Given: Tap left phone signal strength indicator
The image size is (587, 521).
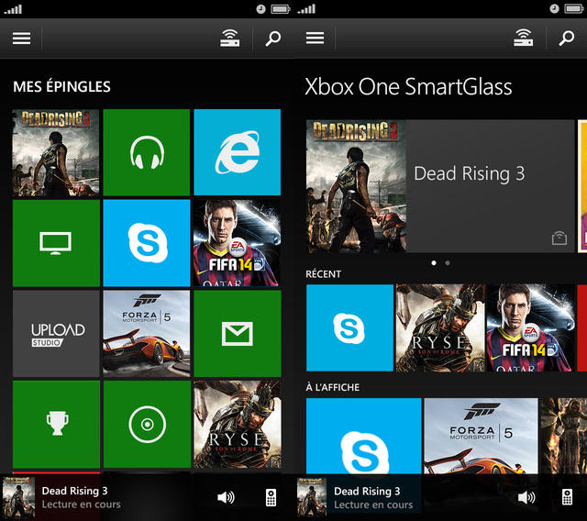Looking at the screenshot, I should [13, 9].
